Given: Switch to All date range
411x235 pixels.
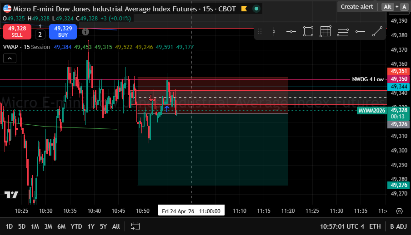Looking at the screenshot, I should click(116, 226).
